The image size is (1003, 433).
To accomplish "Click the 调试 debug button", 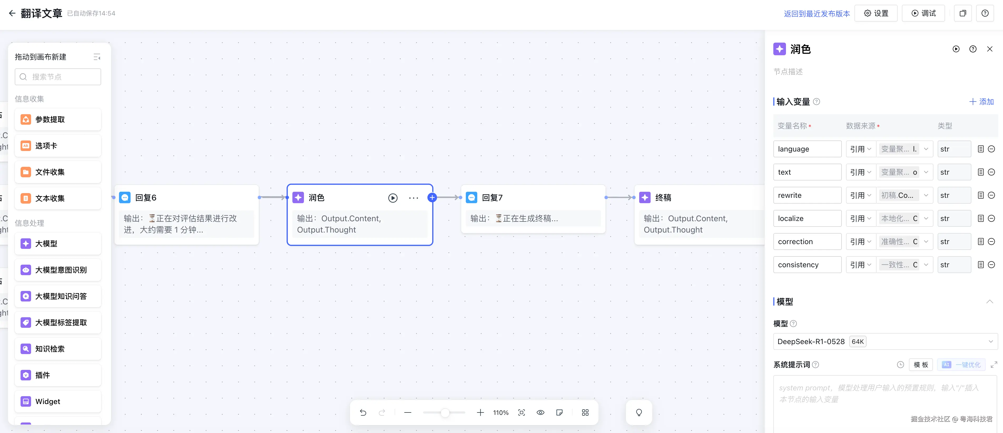I will 923,14.
